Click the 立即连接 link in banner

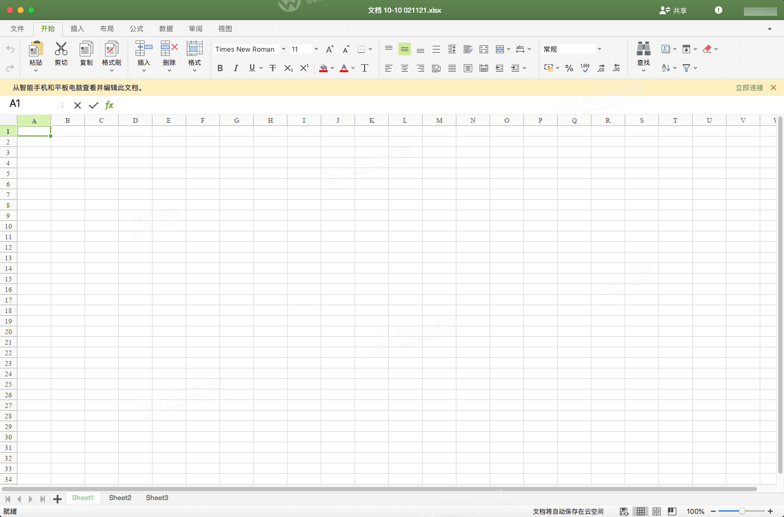[x=749, y=87]
